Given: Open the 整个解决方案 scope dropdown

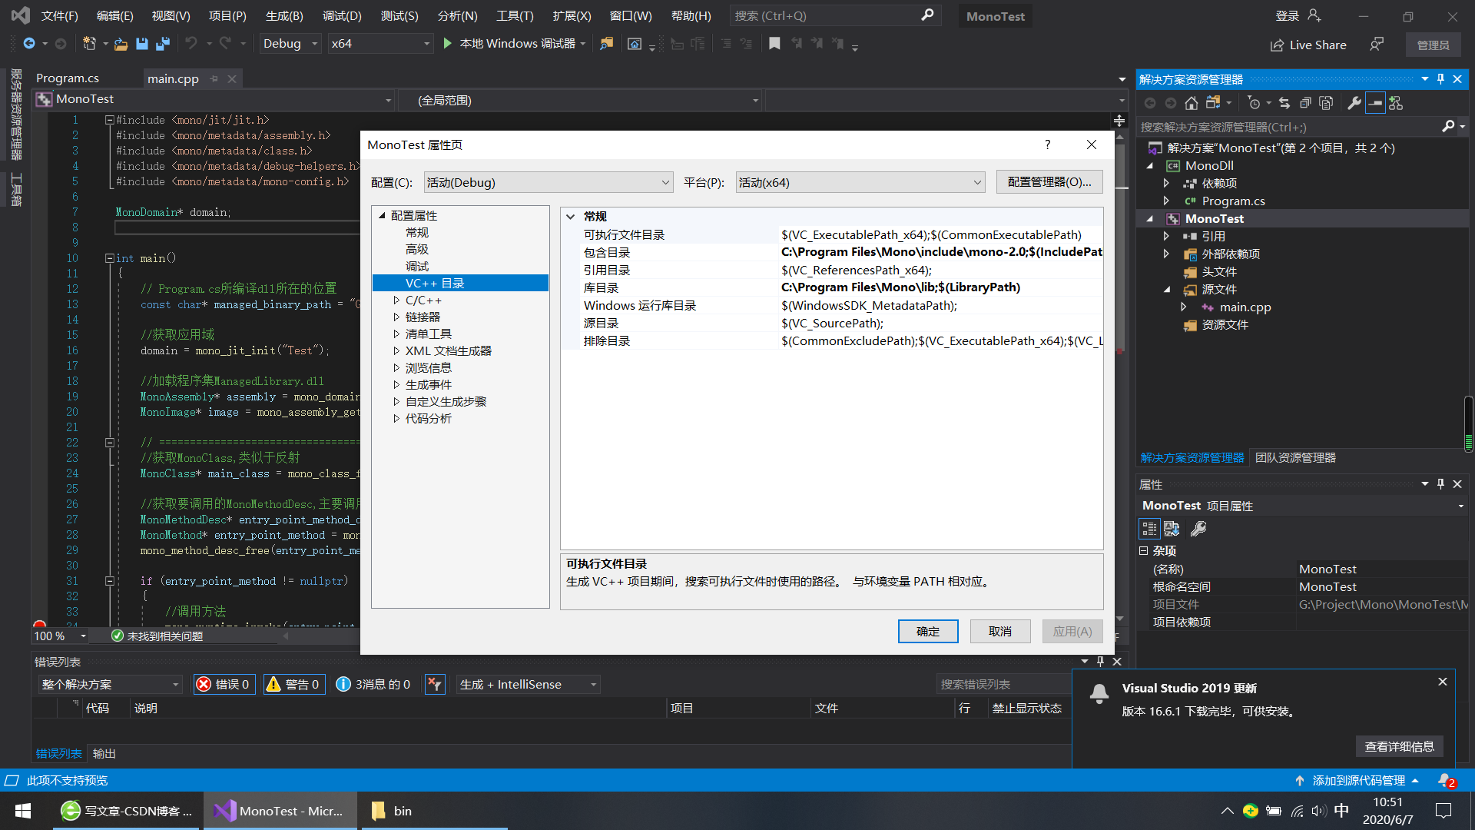Looking at the screenshot, I should coord(111,684).
